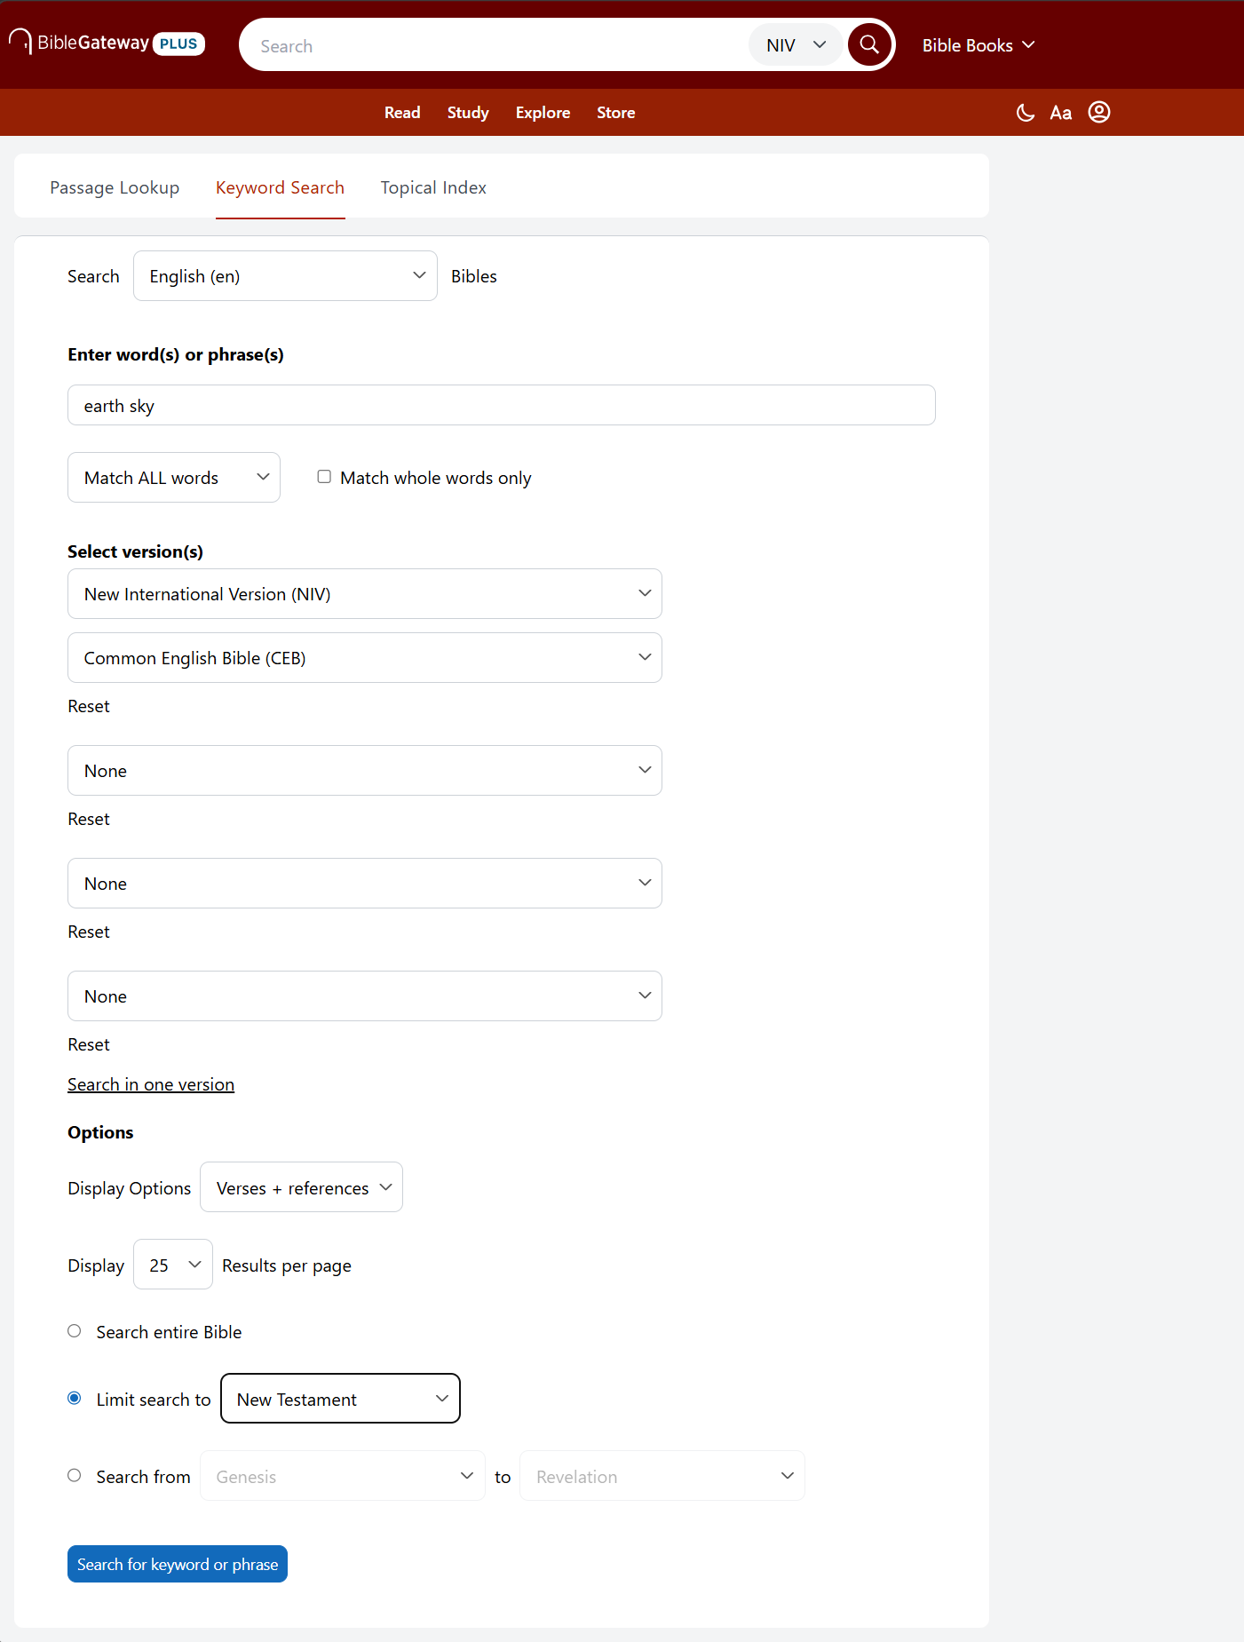Open the Verses + references display dropdown
1244x1642 pixels.
[x=301, y=1188]
